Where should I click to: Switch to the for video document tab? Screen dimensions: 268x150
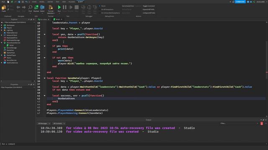[44, 20]
